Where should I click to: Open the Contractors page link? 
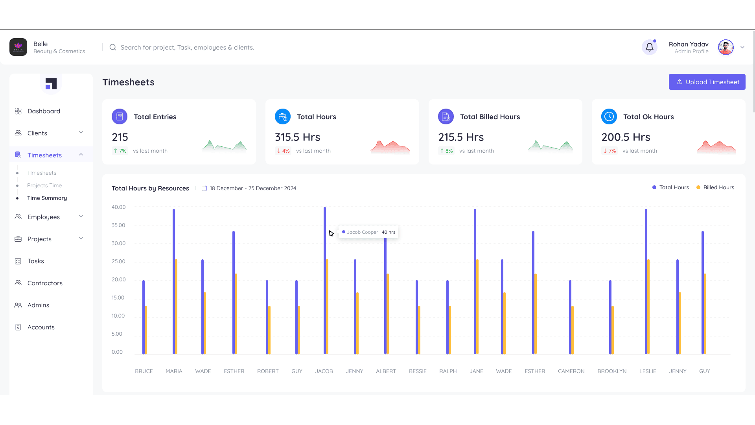[x=45, y=283]
